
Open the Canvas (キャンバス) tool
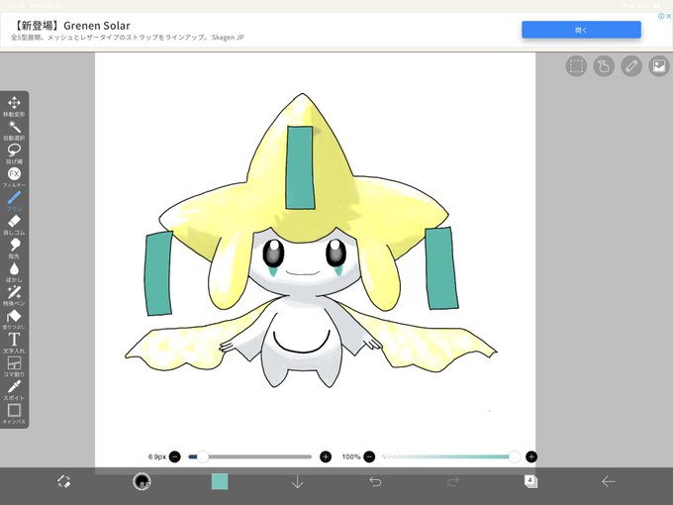pos(14,414)
